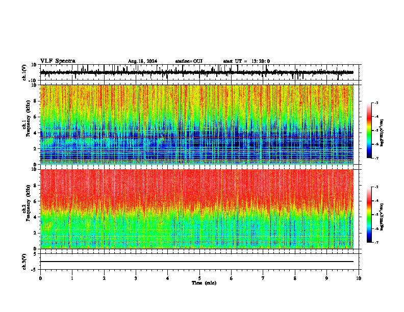Click the ch.1 voltage waveform trace

click(x=197, y=72)
